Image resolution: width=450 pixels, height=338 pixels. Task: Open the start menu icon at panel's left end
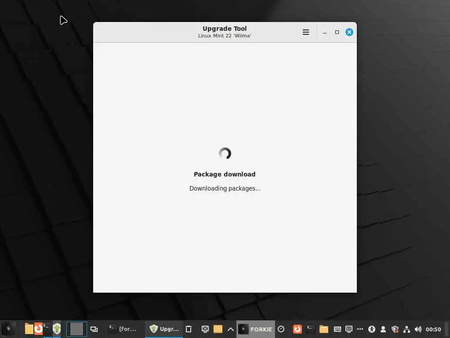point(9,329)
